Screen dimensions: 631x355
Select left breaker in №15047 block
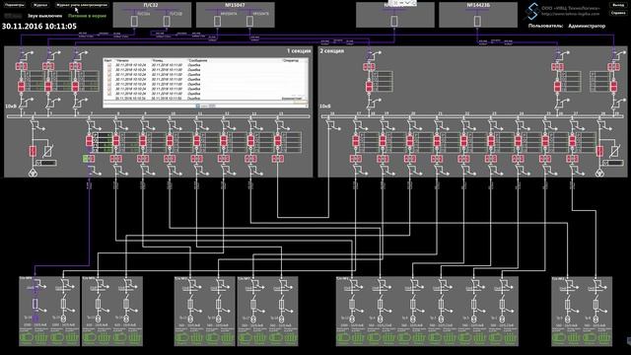tap(217, 21)
